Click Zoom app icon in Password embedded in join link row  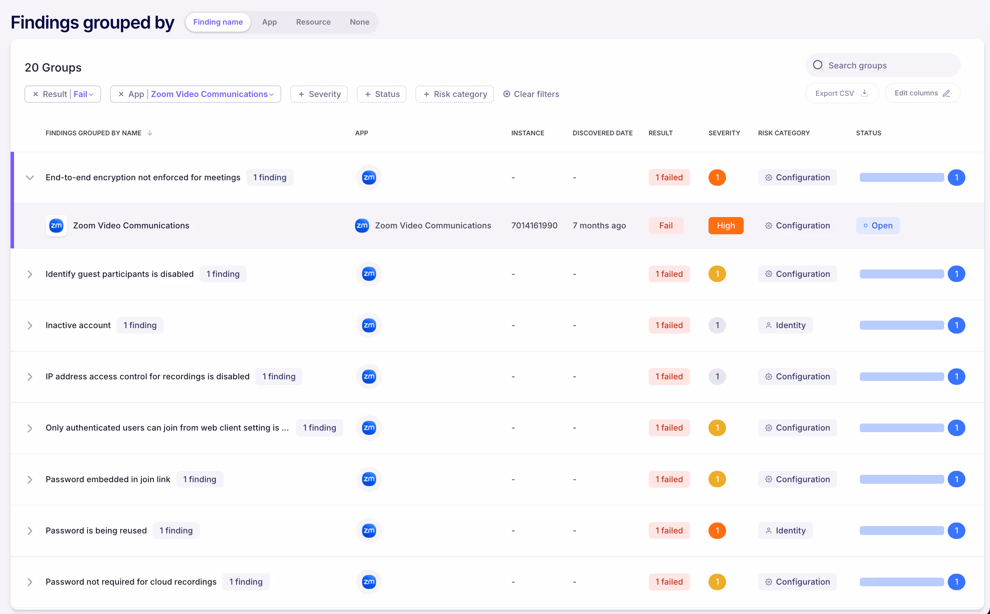click(369, 479)
